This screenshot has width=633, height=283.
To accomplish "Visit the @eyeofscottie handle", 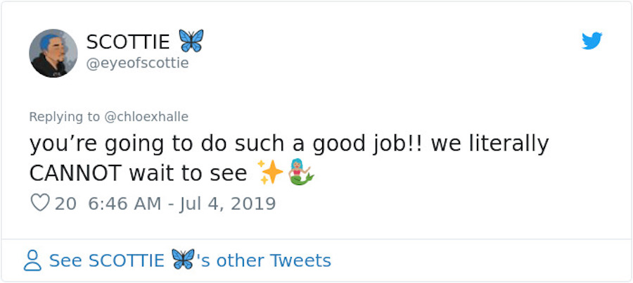I will tap(137, 63).
